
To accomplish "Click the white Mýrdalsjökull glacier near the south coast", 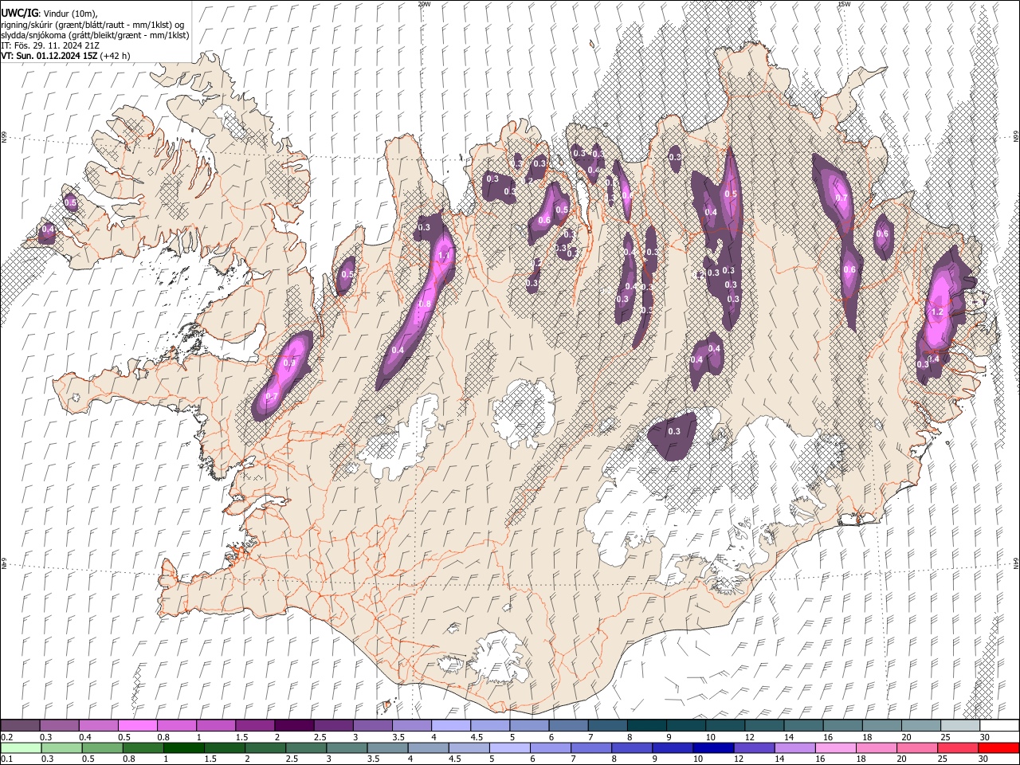I will click(500, 657).
